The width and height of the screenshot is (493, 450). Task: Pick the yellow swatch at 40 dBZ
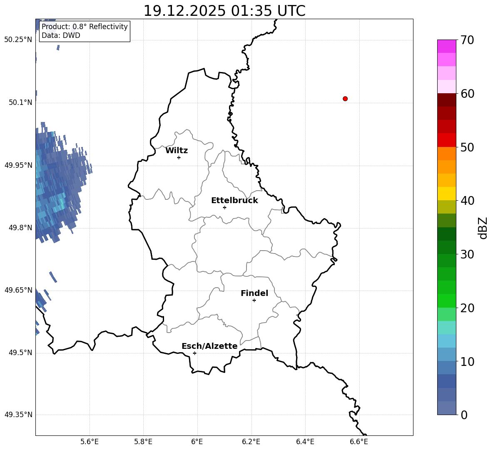446,194
